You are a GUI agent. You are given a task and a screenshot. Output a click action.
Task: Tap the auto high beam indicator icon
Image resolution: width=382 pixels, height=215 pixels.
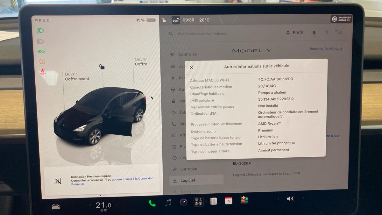[40, 41]
